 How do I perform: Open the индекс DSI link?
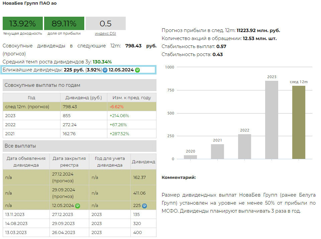click(105, 33)
